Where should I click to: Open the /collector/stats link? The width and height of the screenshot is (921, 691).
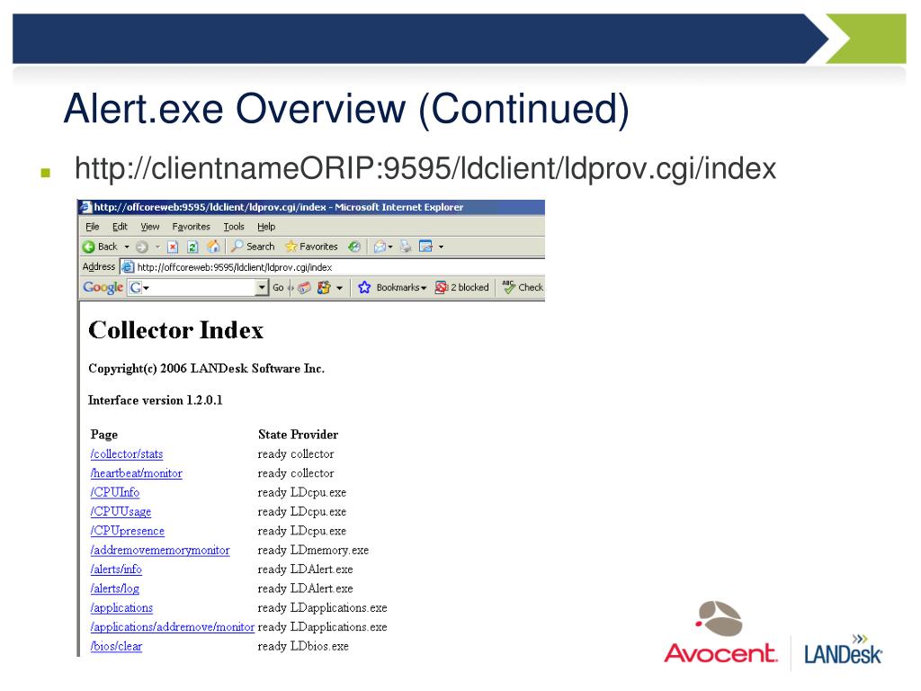127,454
